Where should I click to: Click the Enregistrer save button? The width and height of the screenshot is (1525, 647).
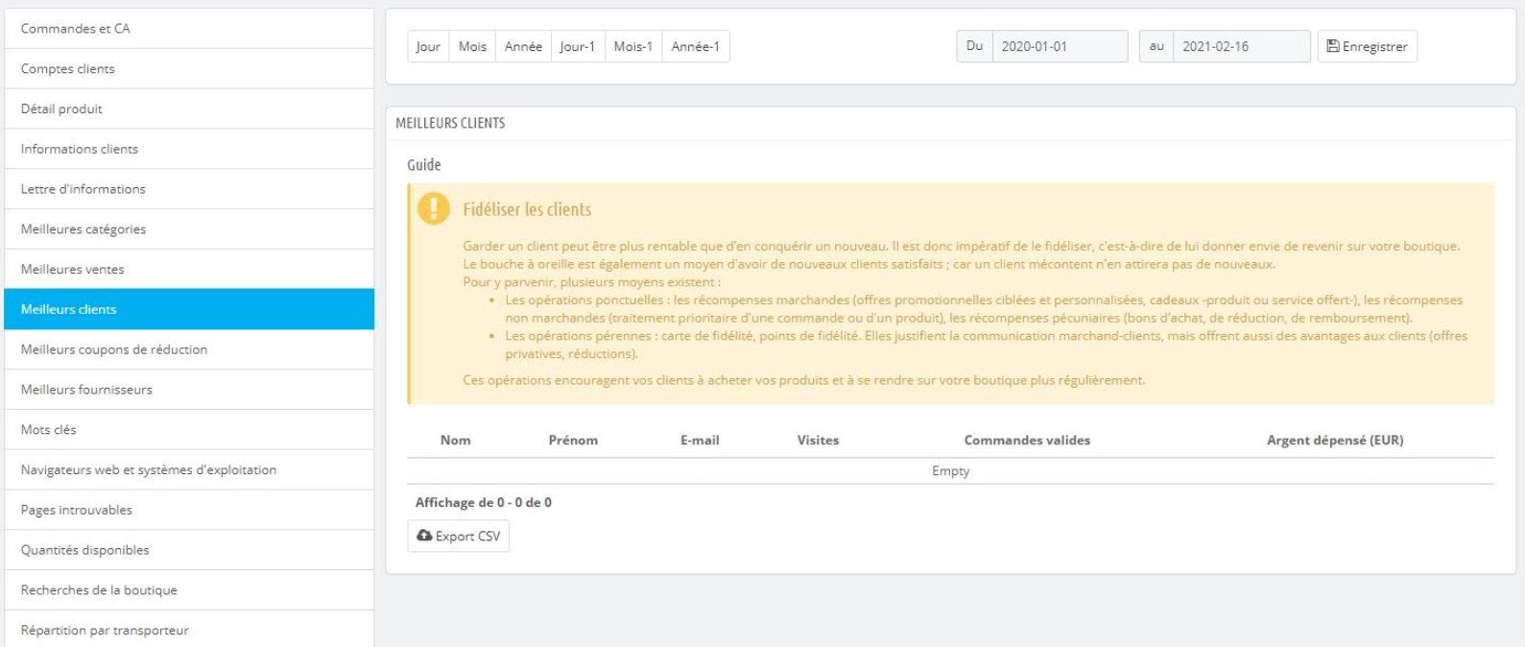pyautogui.click(x=1367, y=46)
